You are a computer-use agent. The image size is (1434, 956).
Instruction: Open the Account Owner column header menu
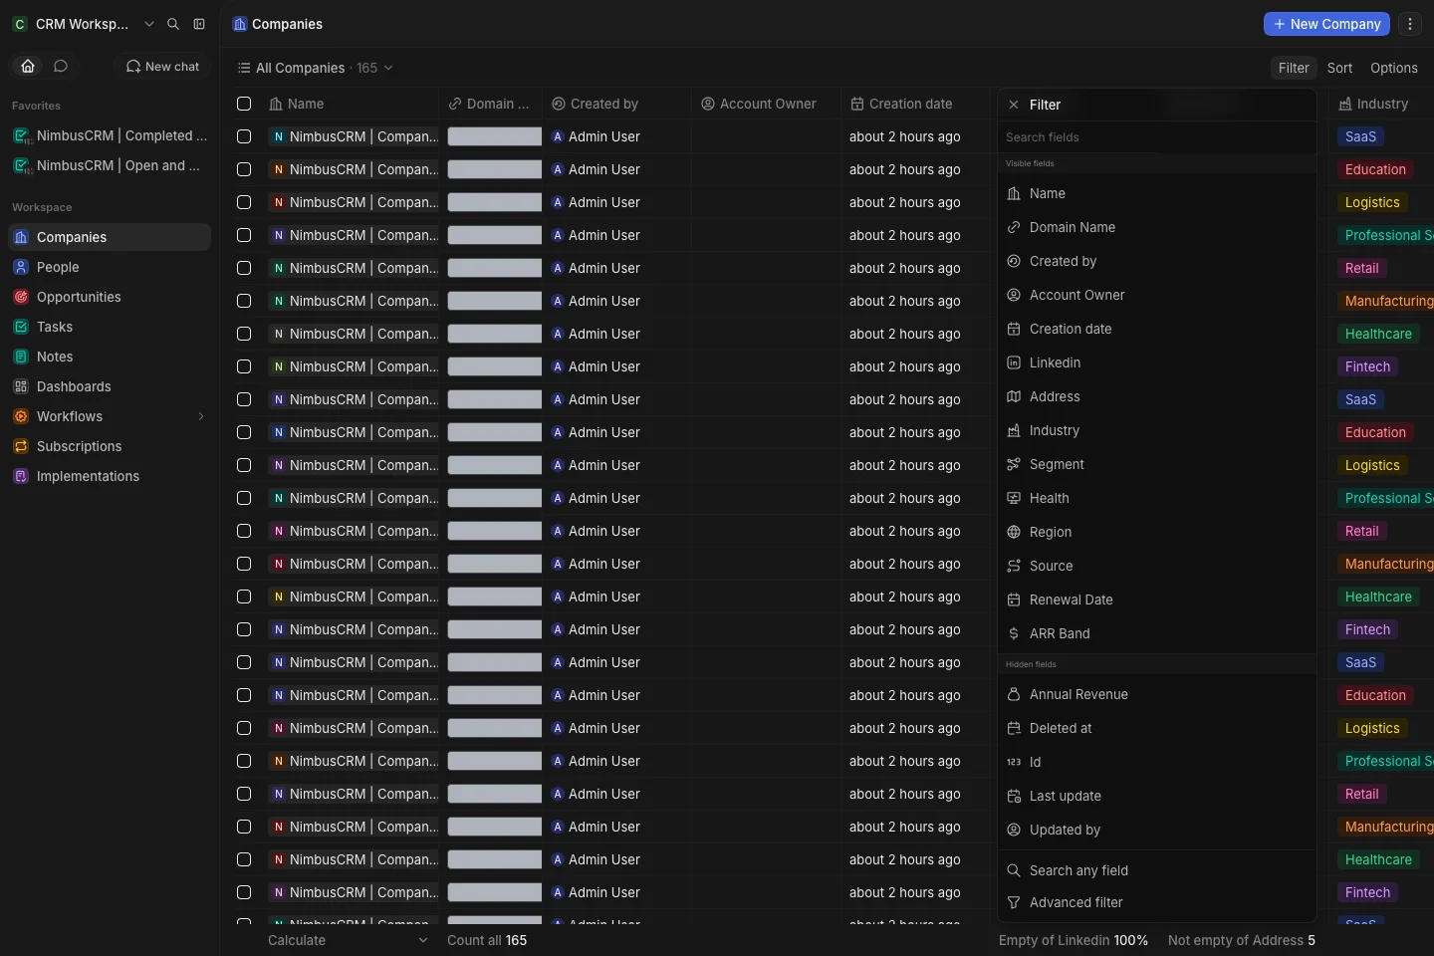click(767, 104)
